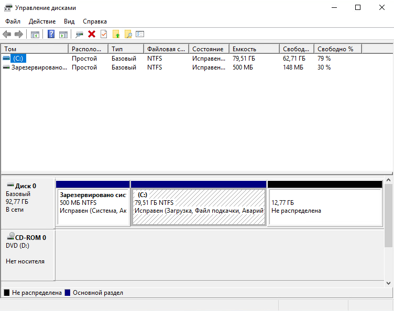Sort by the Емкость column header
Image resolution: width=394 pixels, height=311 pixels.
click(x=254, y=49)
